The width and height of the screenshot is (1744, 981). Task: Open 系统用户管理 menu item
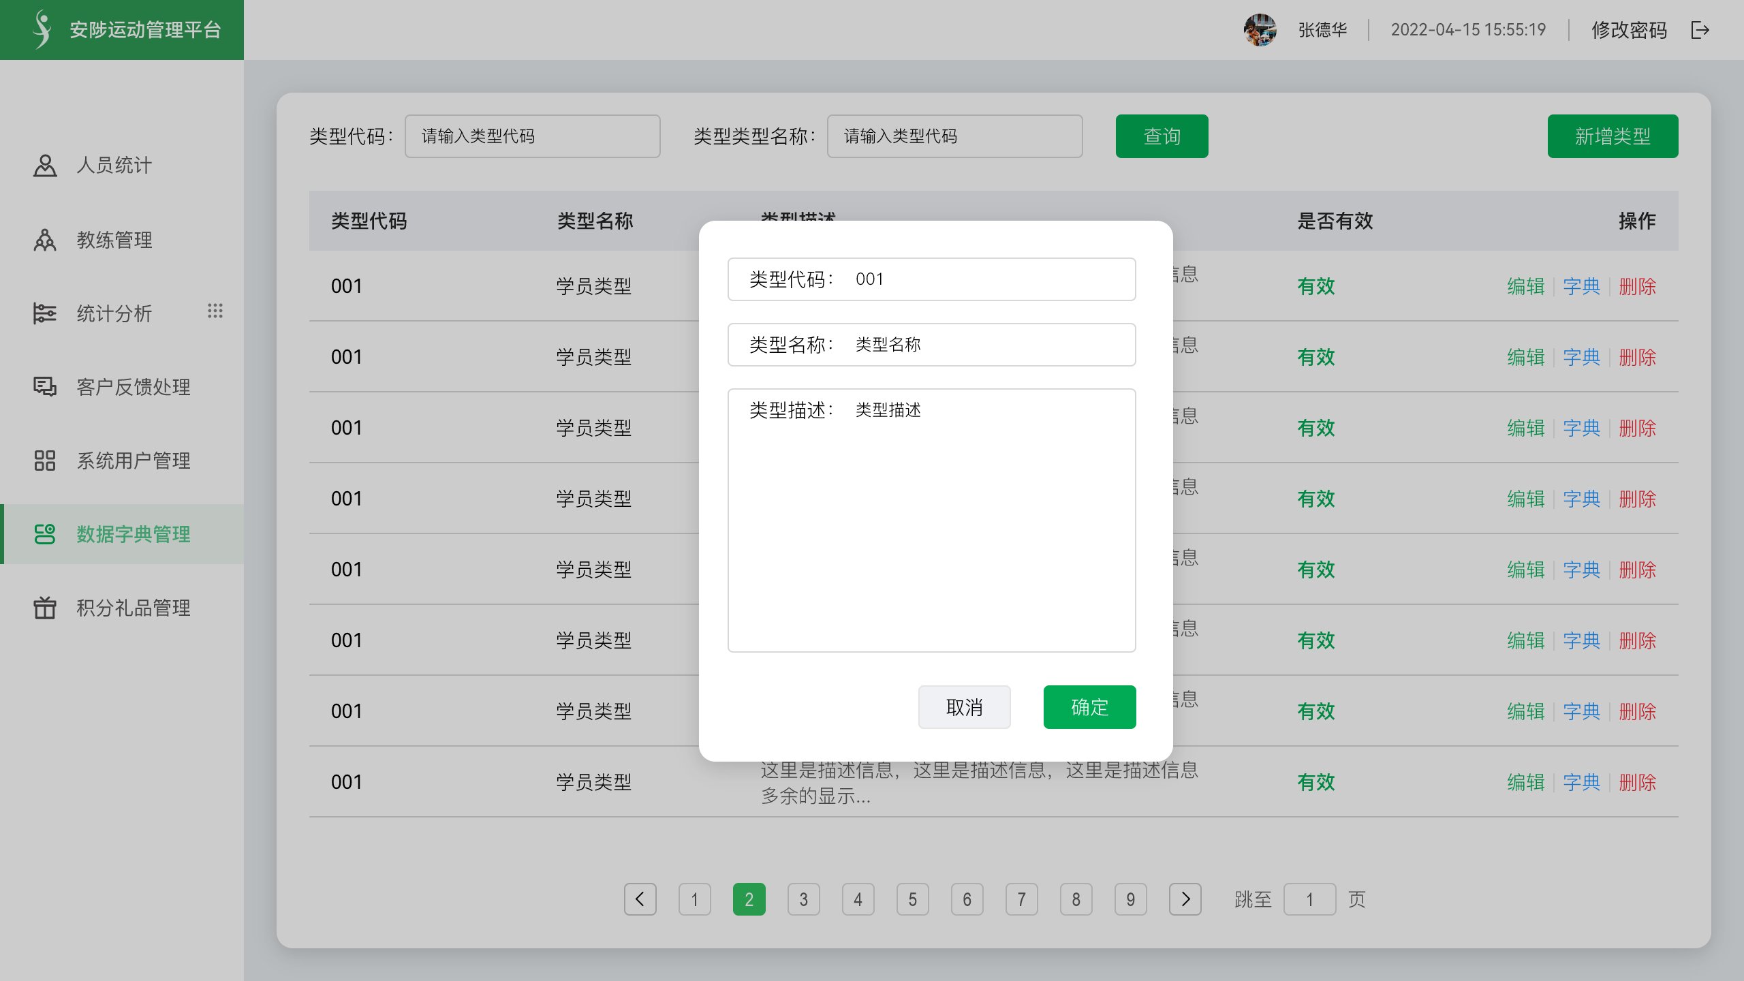133,461
